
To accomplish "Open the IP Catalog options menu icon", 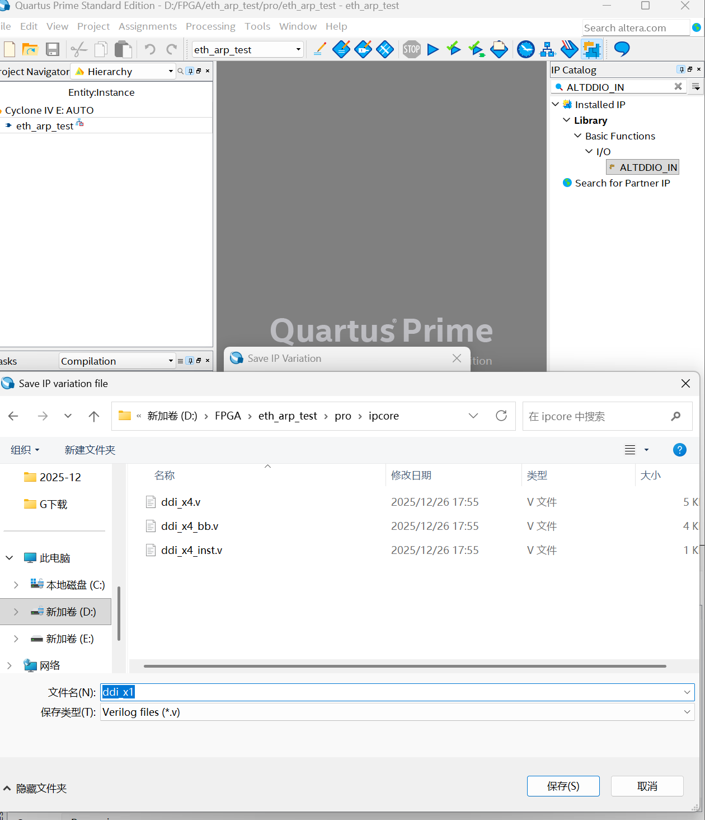I will point(696,87).
